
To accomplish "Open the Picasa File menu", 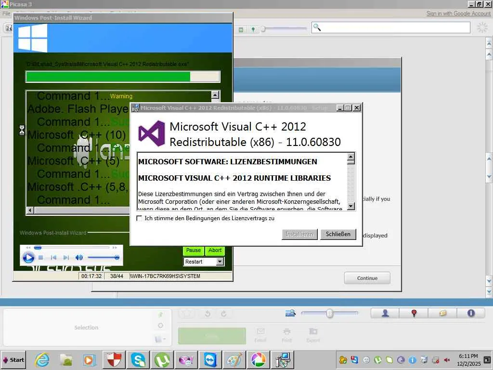I will tap(6, 13).
